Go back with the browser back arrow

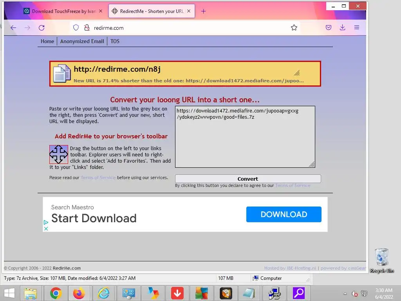click(x=13, y=28)
